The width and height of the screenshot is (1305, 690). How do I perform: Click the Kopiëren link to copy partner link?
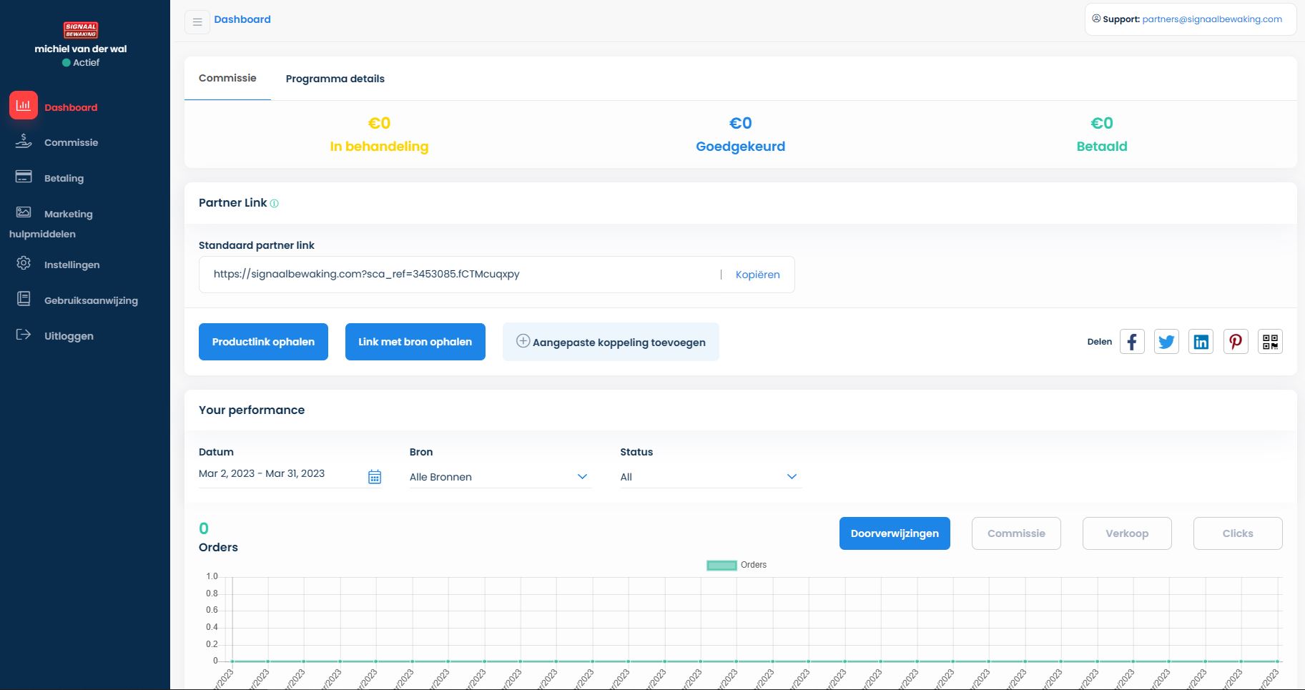coord(758,274)
